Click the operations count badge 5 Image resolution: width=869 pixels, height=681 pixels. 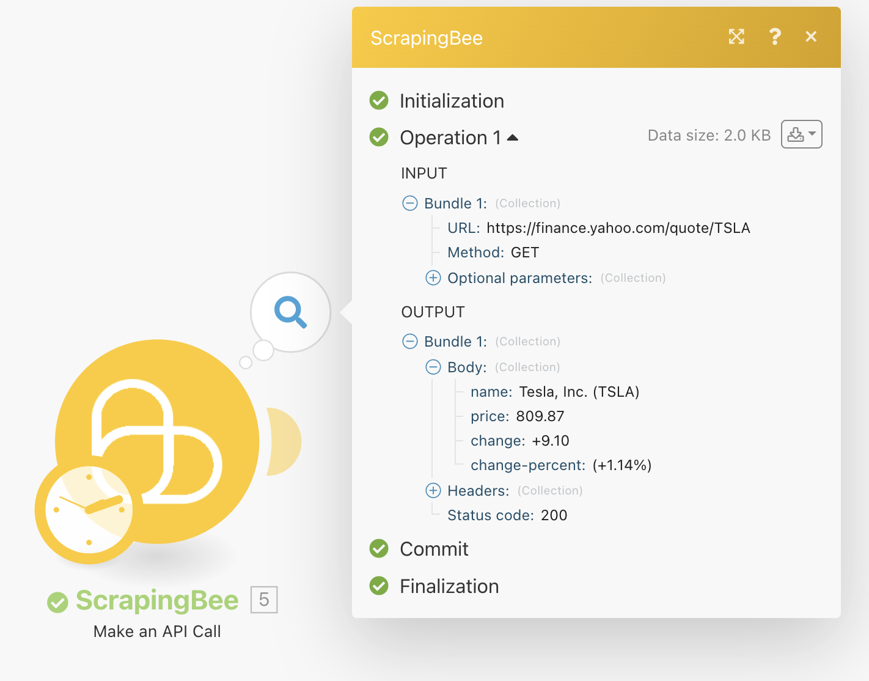pos(264,600)
